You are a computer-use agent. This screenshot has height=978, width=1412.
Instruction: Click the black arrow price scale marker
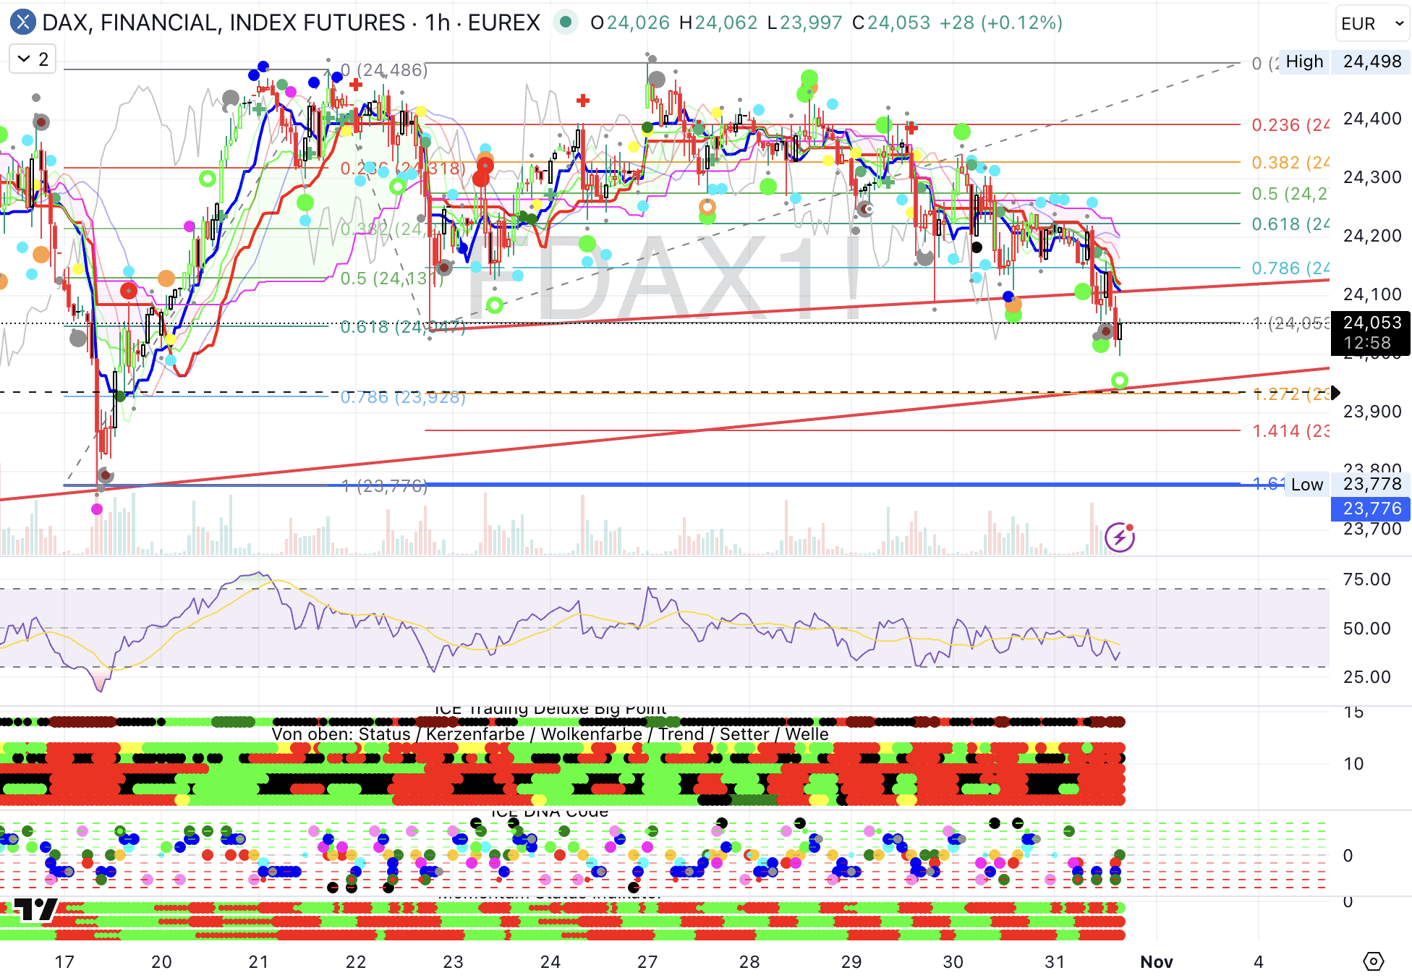[1335, 393]
